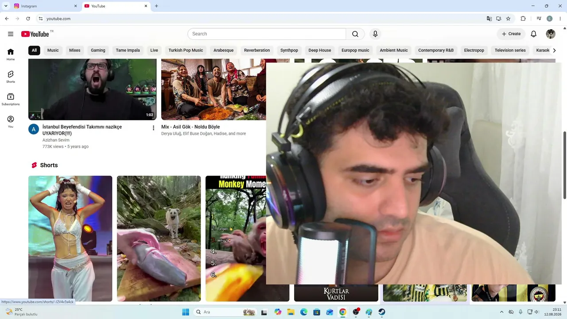View site information icon in address bar
The height and width of the screenshot is (319, 567).
[41, 19]
